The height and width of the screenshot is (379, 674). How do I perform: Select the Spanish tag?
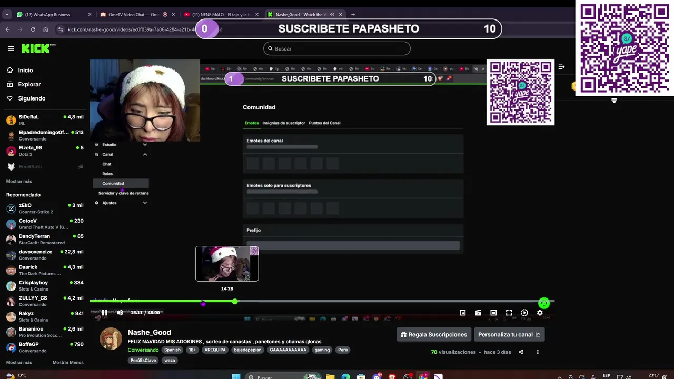172,350
